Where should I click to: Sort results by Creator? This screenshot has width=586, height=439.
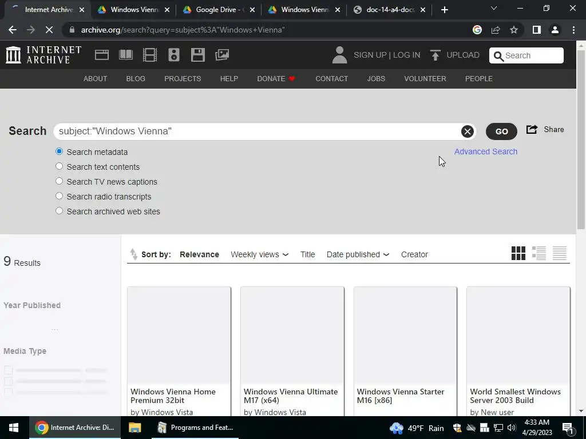414,254
